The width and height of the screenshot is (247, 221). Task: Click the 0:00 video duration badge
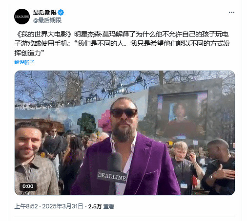(x=28, y=186)
